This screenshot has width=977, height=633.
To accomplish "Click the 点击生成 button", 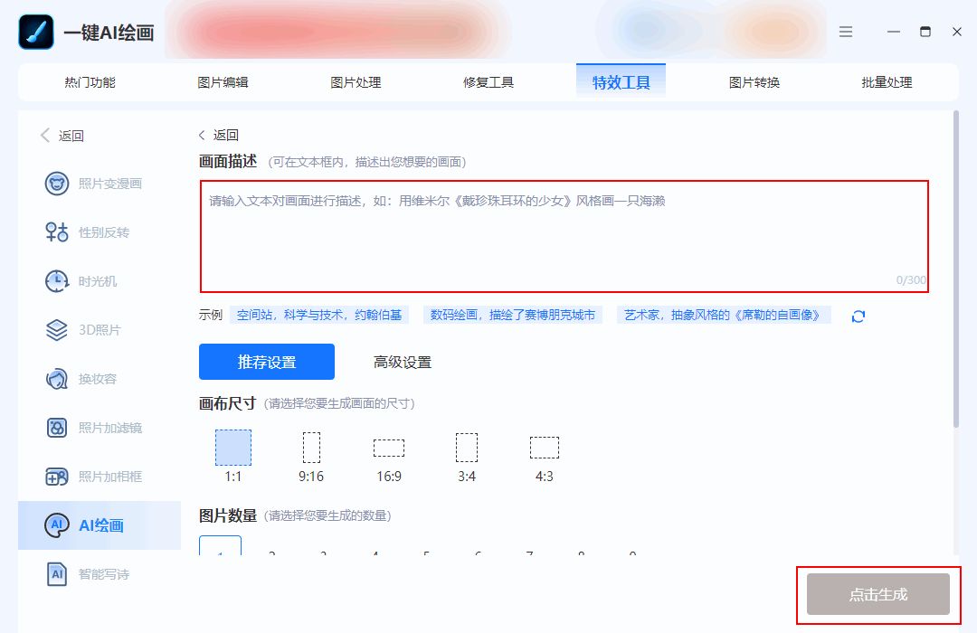I will tap(877, 594).
